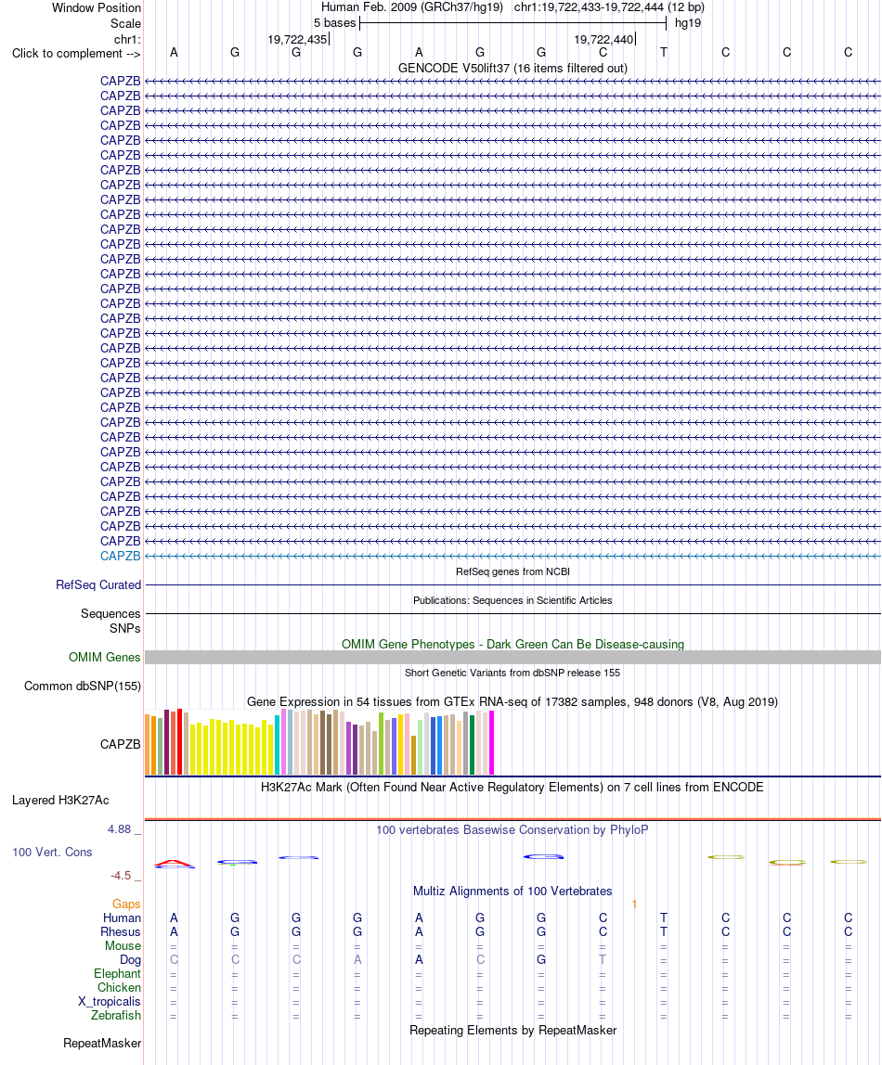Screen dimensions: 882x1065
Task: Click 'Repeating Elements by RepeatMasker' title
Action: click(x=512, y=1031)
